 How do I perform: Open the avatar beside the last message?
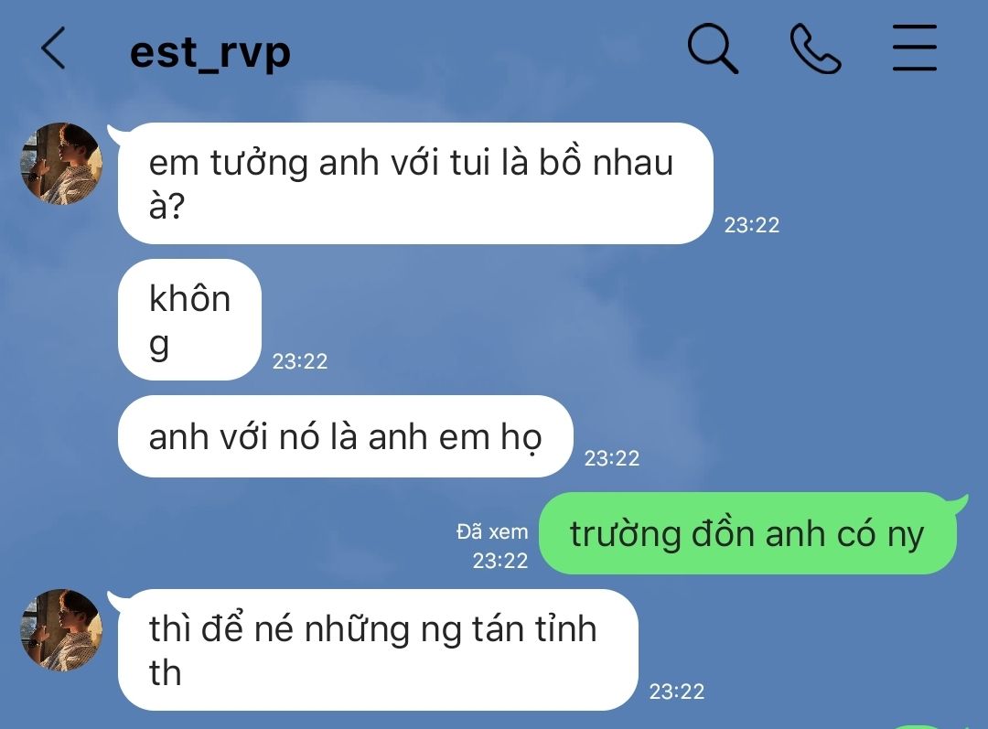[62, 630]
